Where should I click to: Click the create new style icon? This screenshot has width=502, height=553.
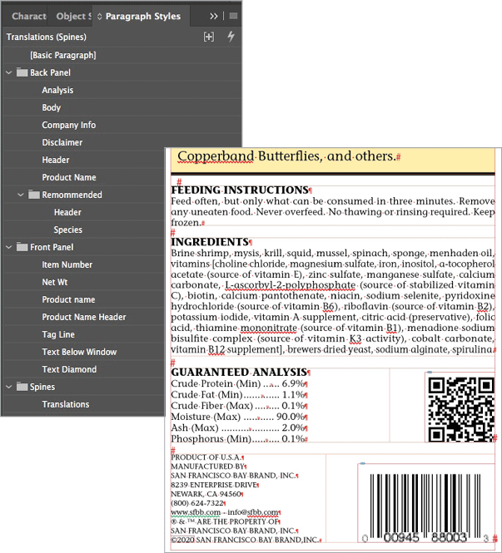[209, 37]
